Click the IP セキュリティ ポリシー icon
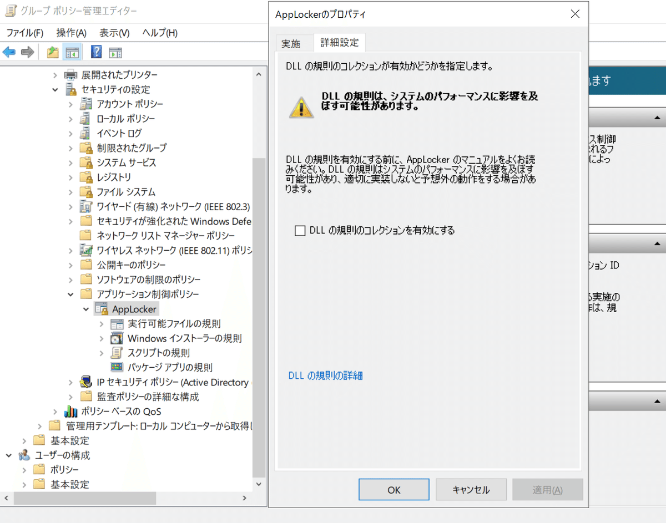This screenshot has width=666, height=523. click(x=85, y=382)
